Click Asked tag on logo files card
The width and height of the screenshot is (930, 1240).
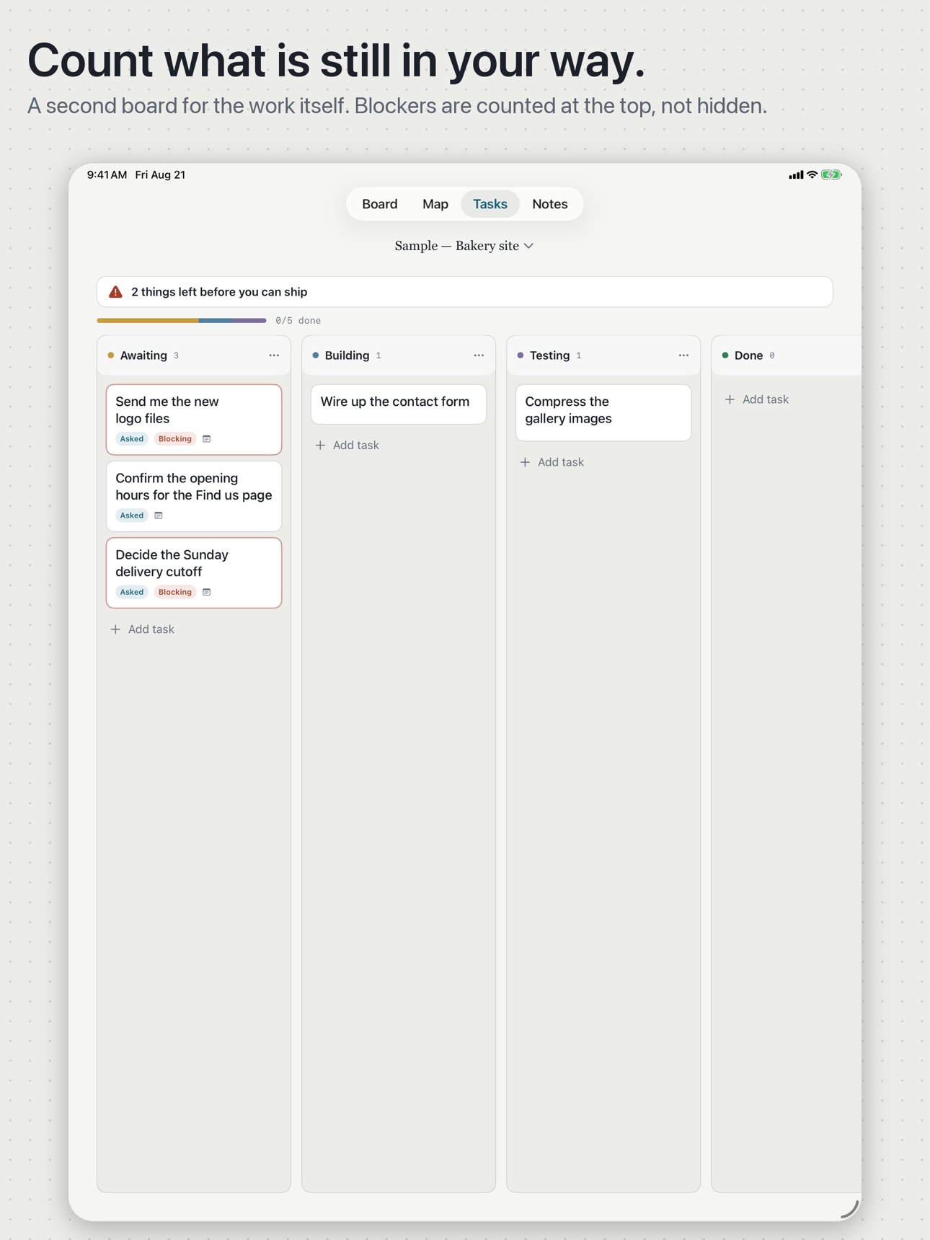[132, 439]
